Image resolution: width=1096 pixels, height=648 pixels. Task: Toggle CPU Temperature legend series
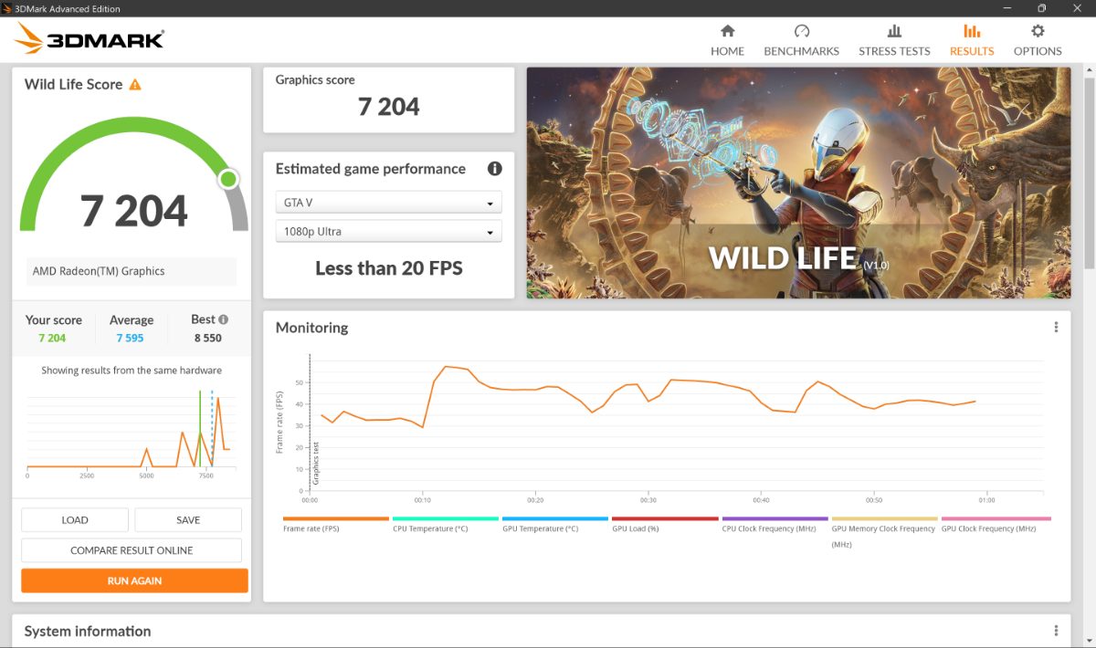(x=430, y=528)
